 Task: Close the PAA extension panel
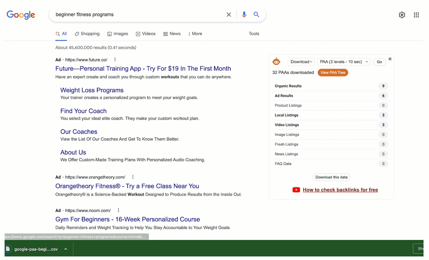pos(390,59)
